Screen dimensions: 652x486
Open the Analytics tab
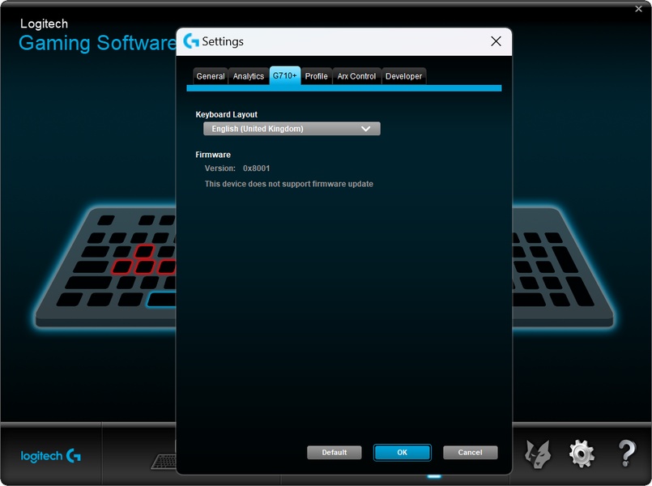click(249, 76)
